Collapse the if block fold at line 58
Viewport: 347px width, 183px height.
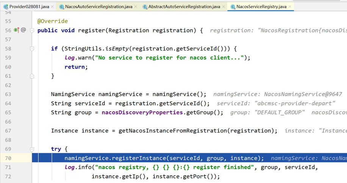tap(32, 48)
